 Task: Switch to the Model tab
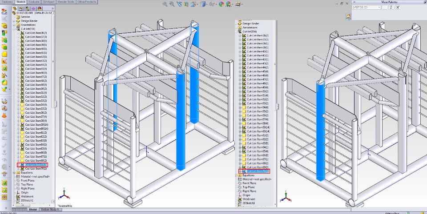33,210
